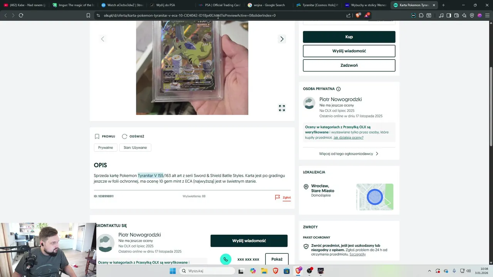Open browser extensions puzzle icon
Viewport: 493px width, 277px height.
point(421,15)
